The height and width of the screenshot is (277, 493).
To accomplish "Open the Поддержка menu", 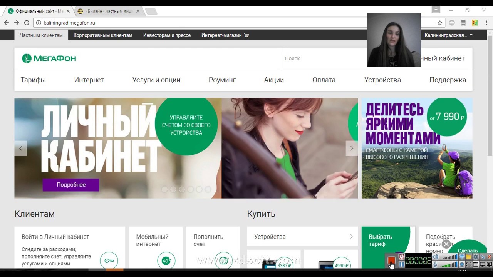I will click(448, 80).
